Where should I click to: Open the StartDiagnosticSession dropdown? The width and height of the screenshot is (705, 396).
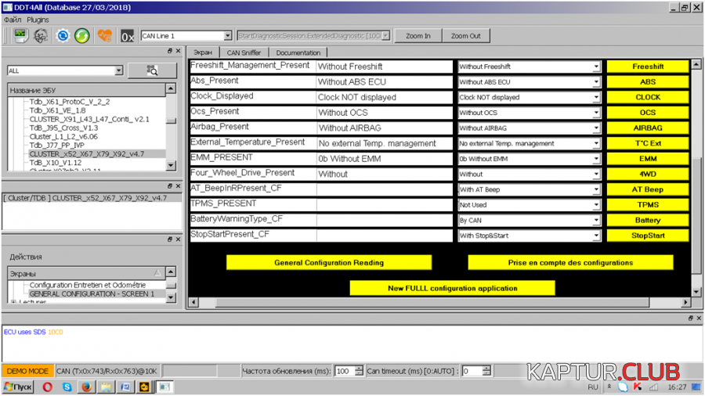point(385,36)
